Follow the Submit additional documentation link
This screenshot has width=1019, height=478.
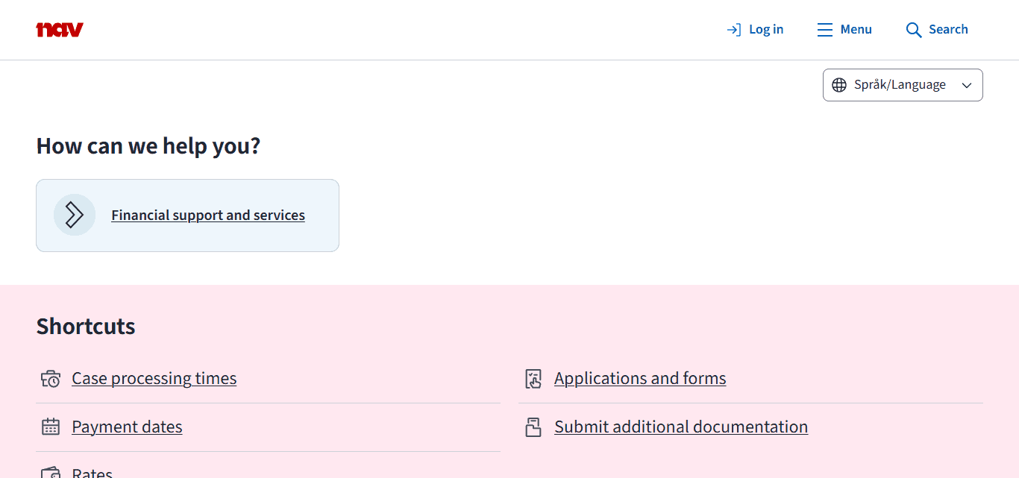click(681, 427)
